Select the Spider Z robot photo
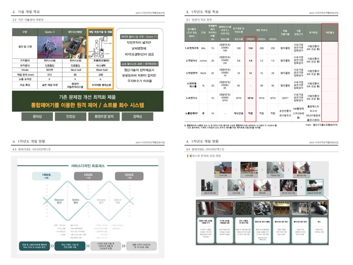 click(50, 47)
